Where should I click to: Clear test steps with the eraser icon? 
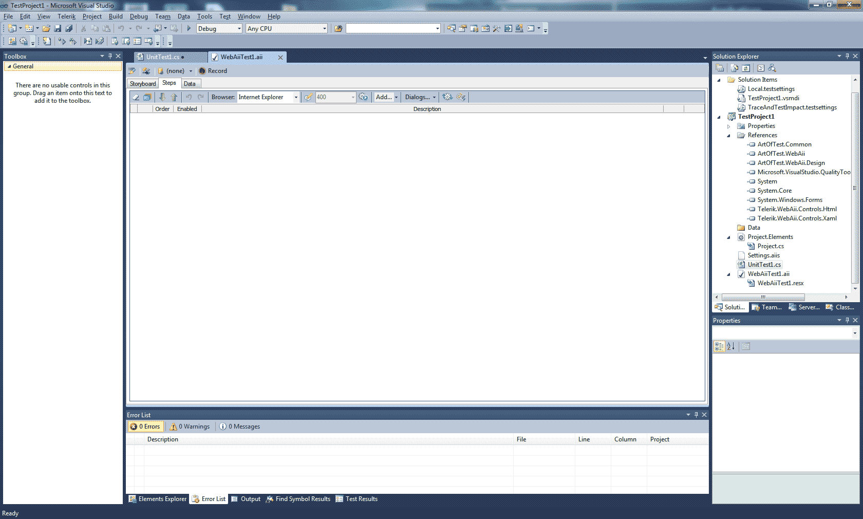(136, 97)
